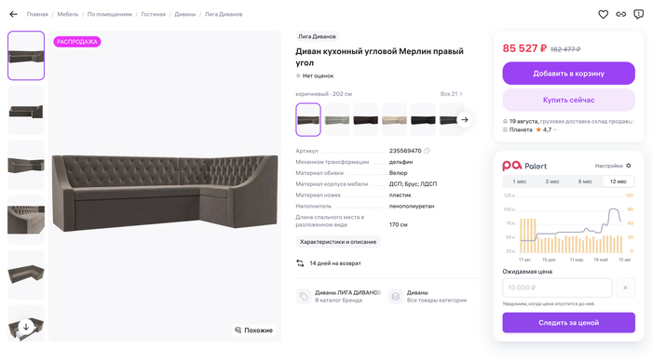The height and width of the screenshot is (363, 652).
Task: Add product to favorites with heart icon
Action: (603, 15)
